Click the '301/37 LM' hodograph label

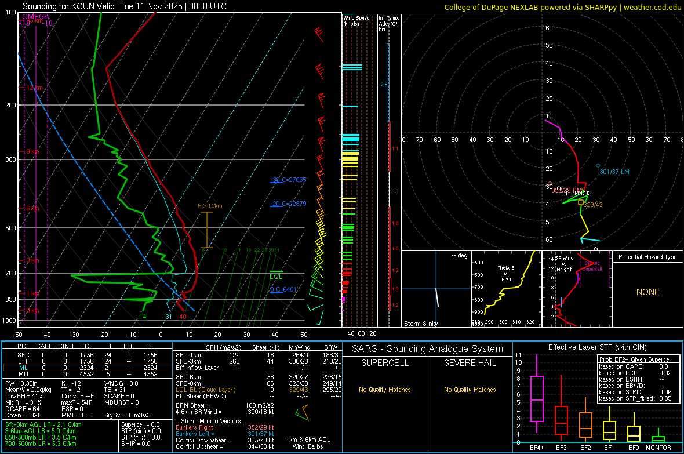pyautogui.click(x=614, y=172)
